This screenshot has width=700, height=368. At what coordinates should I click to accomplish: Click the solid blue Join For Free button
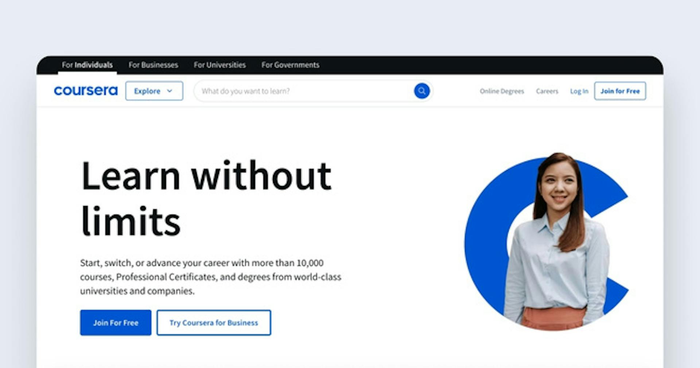[116, 322]
